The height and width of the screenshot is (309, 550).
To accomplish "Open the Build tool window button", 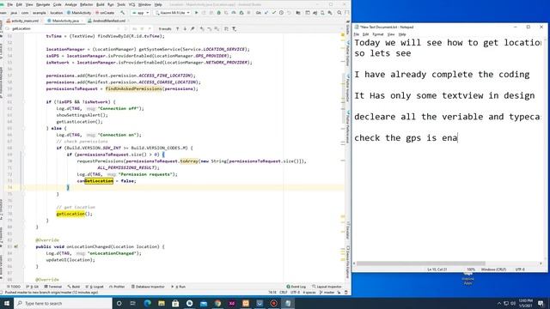I will pos(74,287).
